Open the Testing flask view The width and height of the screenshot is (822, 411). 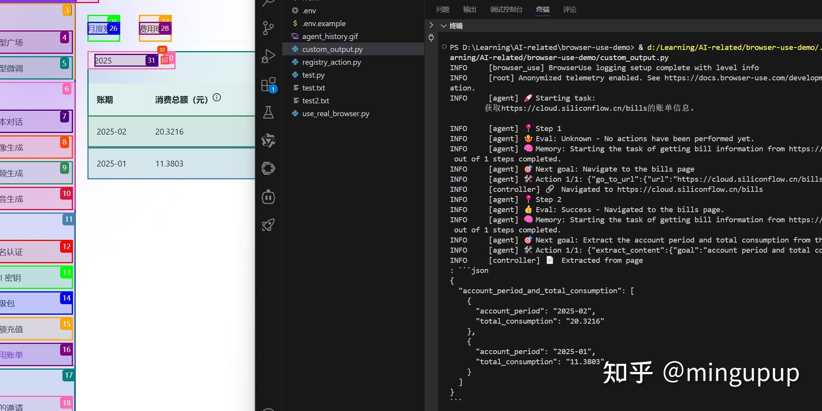click(268, 112)
